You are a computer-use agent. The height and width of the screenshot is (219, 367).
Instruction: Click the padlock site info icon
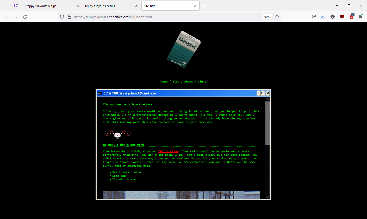tap(69, 17)
